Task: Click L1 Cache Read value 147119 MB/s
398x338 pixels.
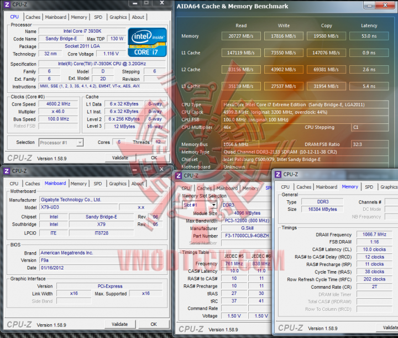Action: pyautogui.click(x=241, y=53)
